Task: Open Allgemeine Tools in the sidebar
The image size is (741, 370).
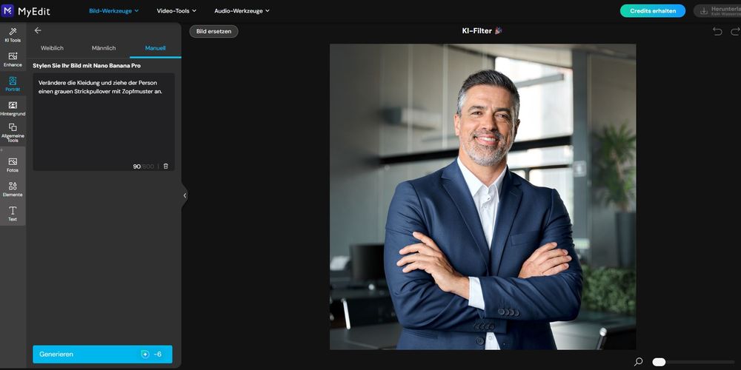Action: tap(13, 132)
